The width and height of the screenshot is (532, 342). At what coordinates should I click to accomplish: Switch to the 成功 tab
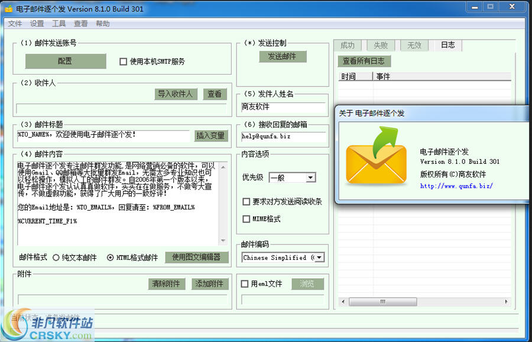click(348, 45)
